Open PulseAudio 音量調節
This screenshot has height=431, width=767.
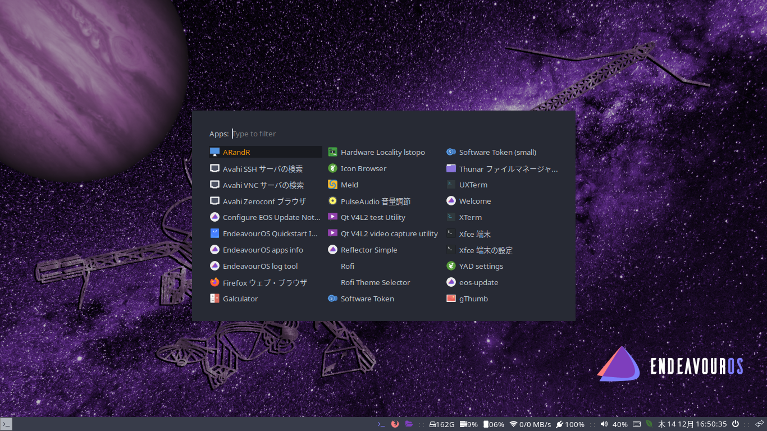click(x=383, y=201)
